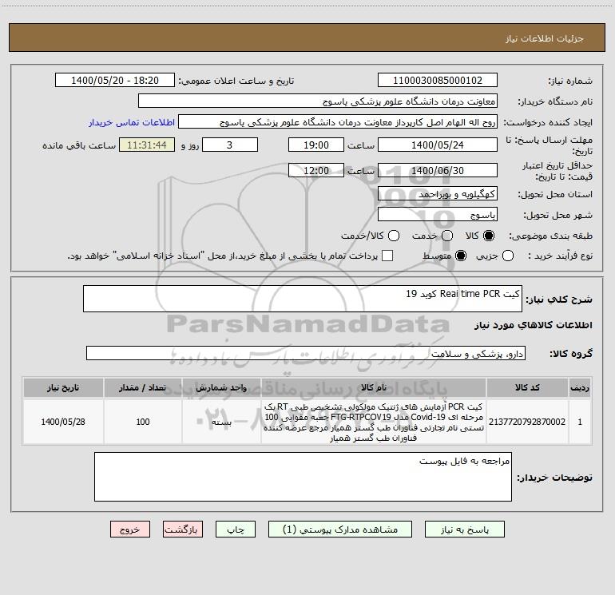This screenshot has width=615, height=595.
Task: Click the بازگشت back button
Action: (x=183, y=530)
